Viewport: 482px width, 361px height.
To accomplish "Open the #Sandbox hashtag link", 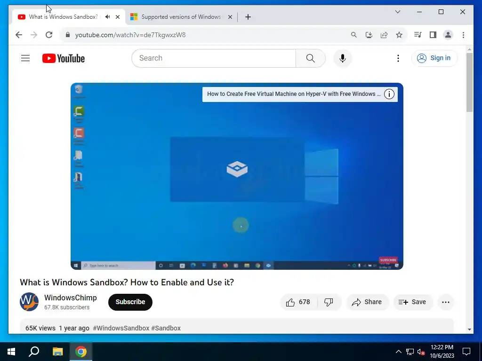I will coord(166,328).
